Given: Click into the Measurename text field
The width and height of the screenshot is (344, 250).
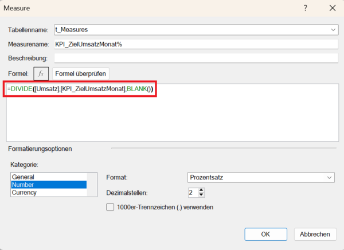Looking at the screenshot, I should 195,44.
